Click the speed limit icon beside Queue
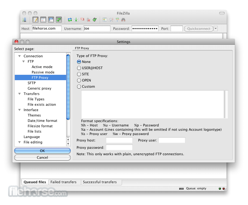This screenshot has height=205, width=248. (181, 189)
